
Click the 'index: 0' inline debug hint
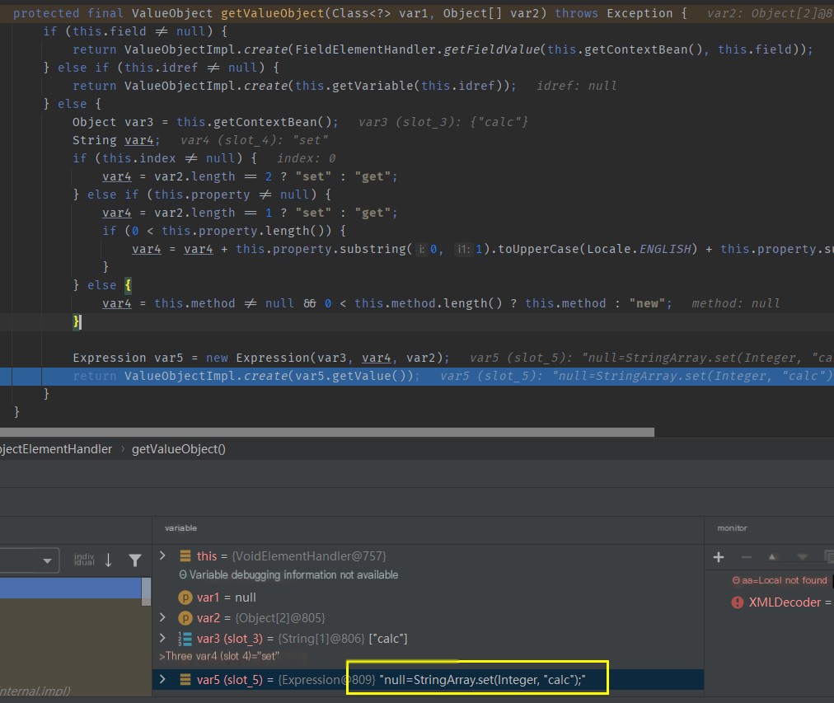click(306, 158)
